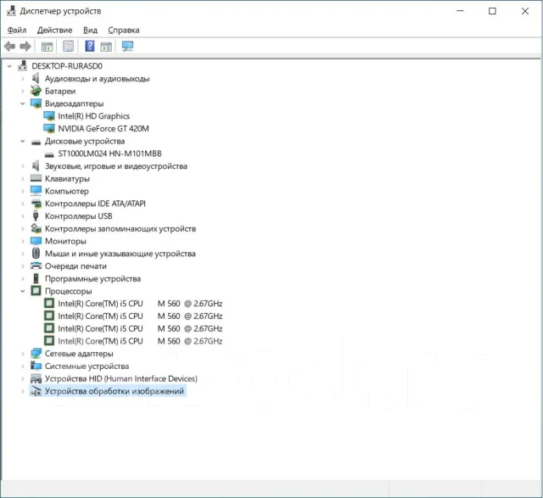The image size is (543, 498).
Task: Go back with the left arrow toolbar icon
Action: tap(9, 46)
